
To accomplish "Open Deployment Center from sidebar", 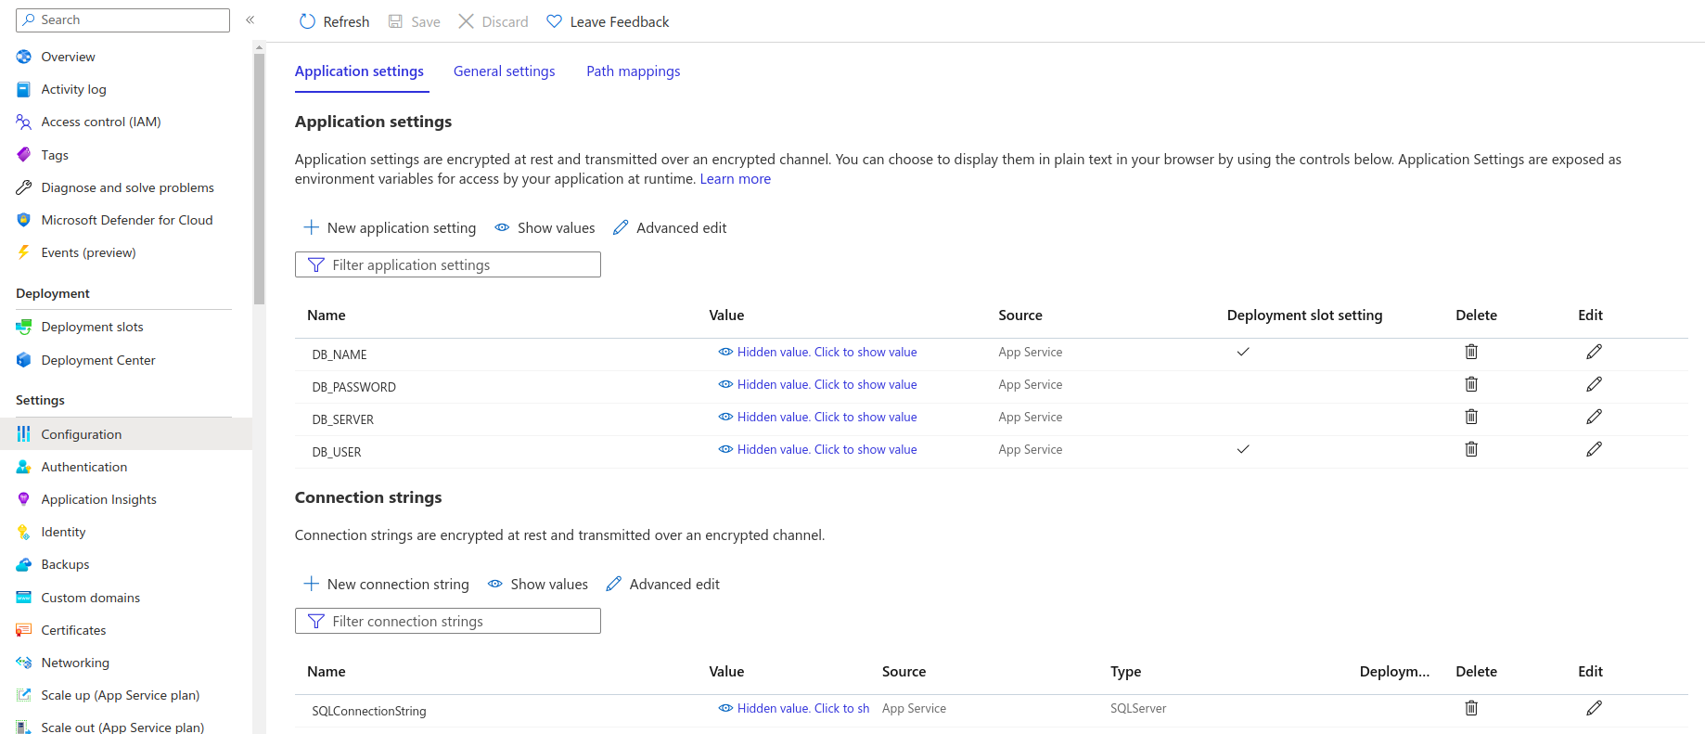I will click(98, 360).
